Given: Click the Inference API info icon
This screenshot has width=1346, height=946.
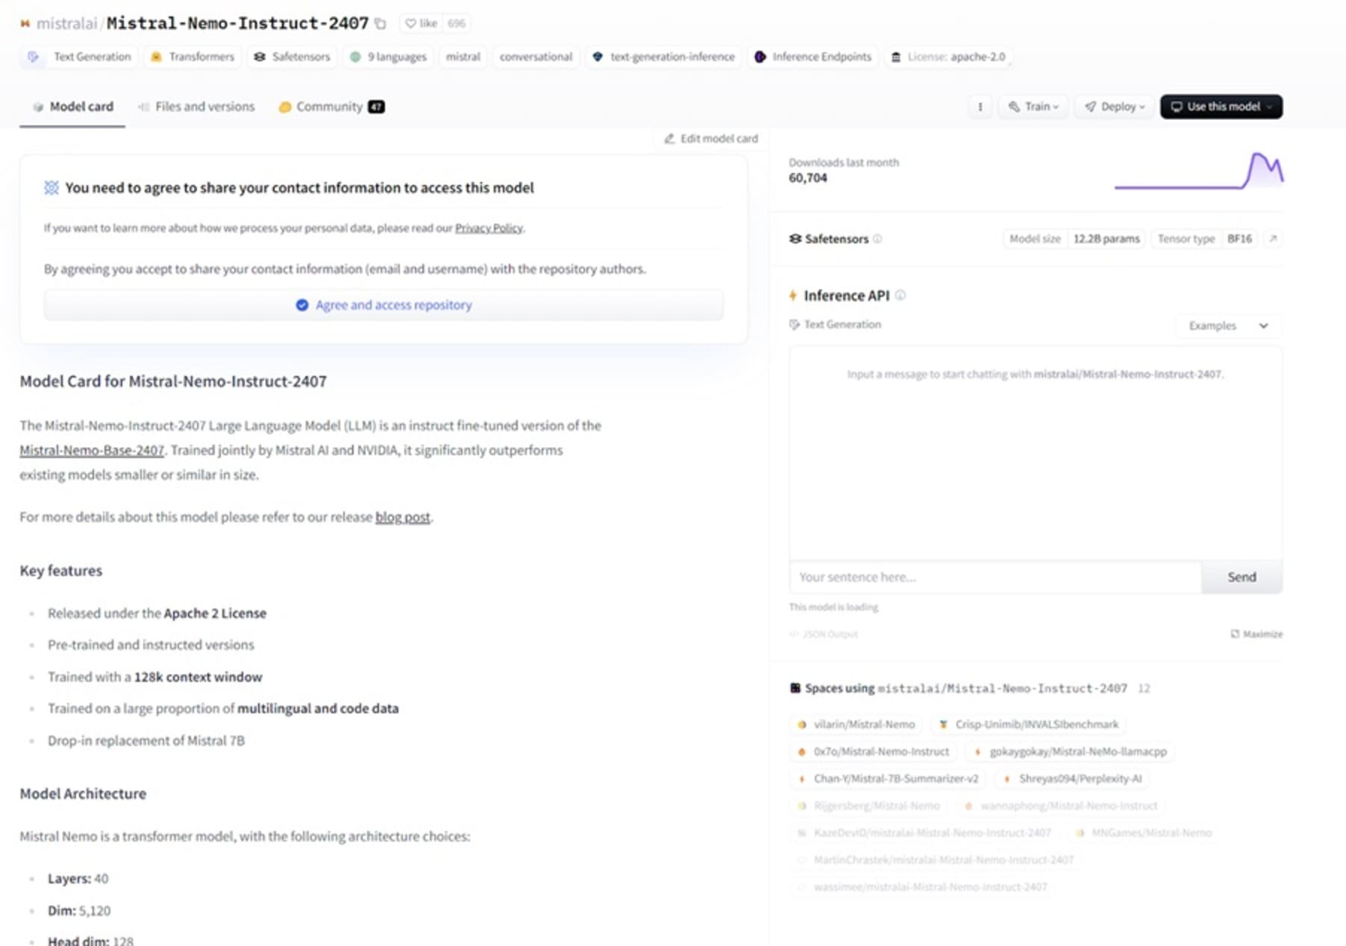Looking at the screenshot, I should pyautogui.click(x=900, y=295).
